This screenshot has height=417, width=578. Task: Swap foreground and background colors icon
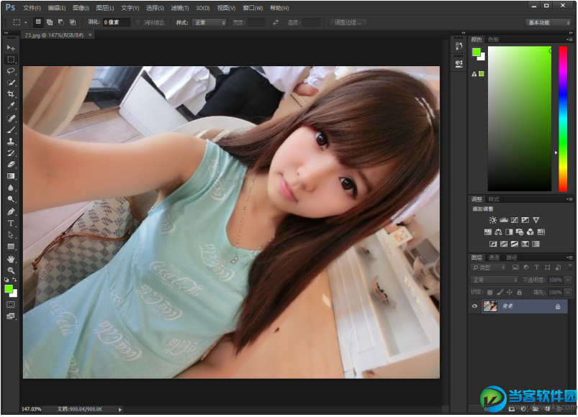(14, 280)
